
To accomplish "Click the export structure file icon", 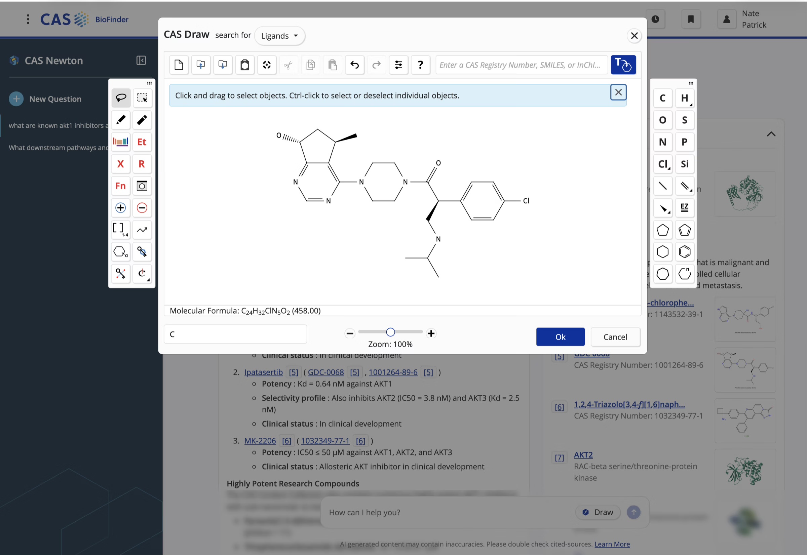I will (x=223, y=65).
